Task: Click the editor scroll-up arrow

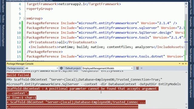Action: point(186,7)
